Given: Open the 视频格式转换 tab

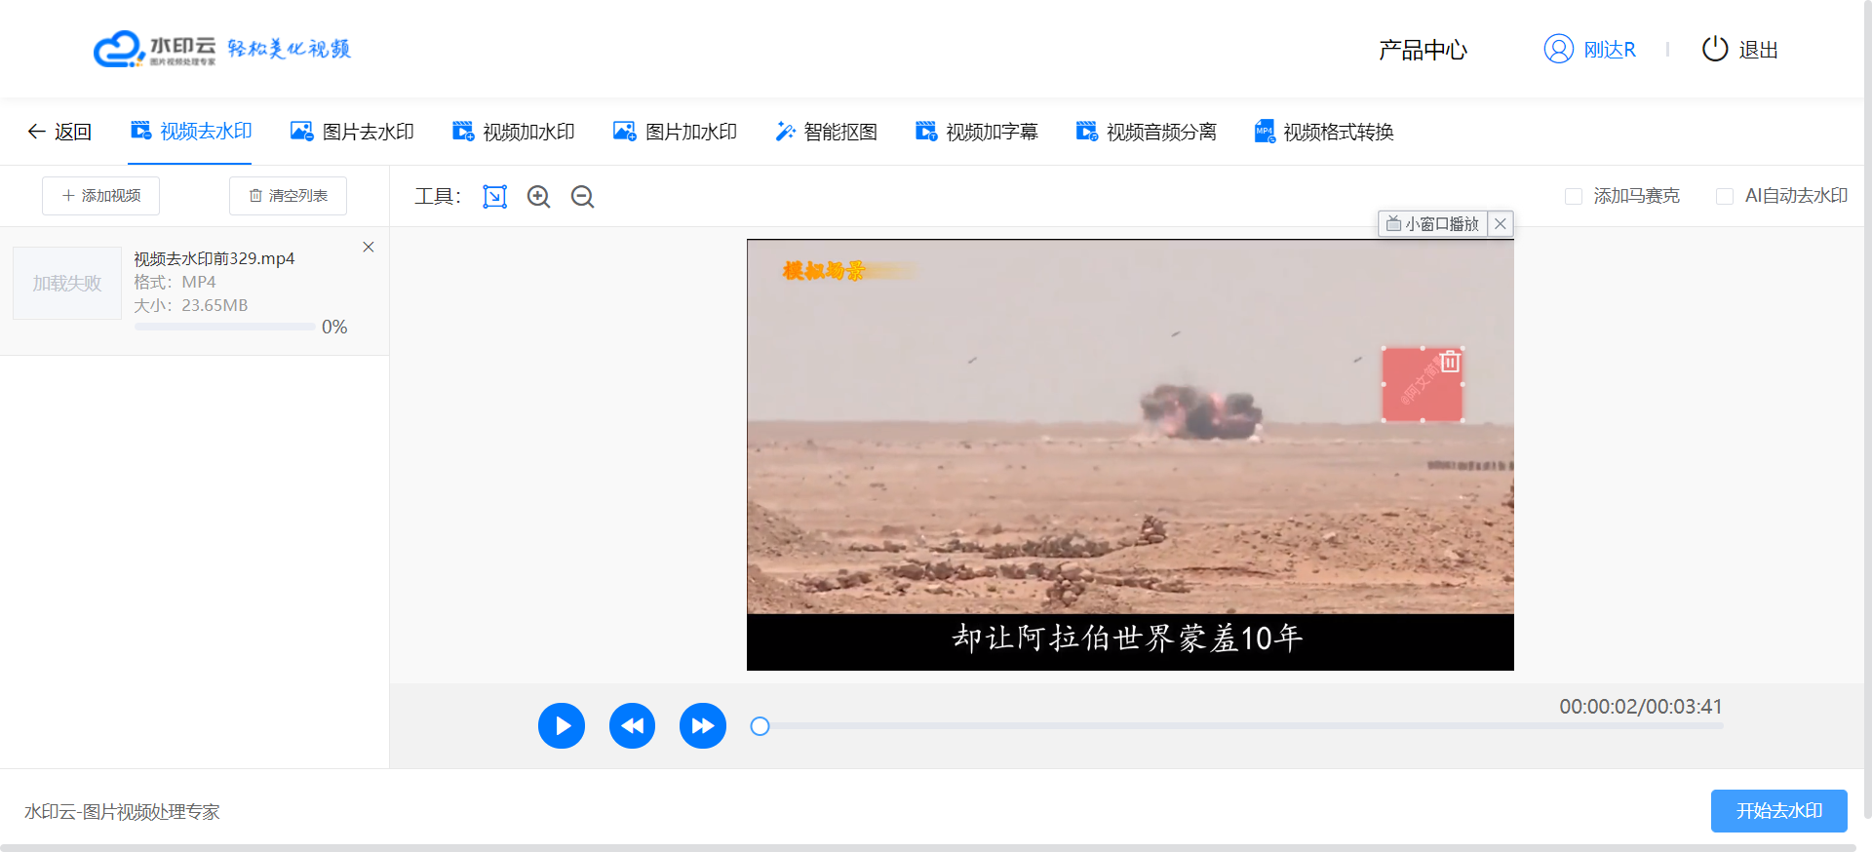Looking at the screenshot, I should pos(1324,132).
